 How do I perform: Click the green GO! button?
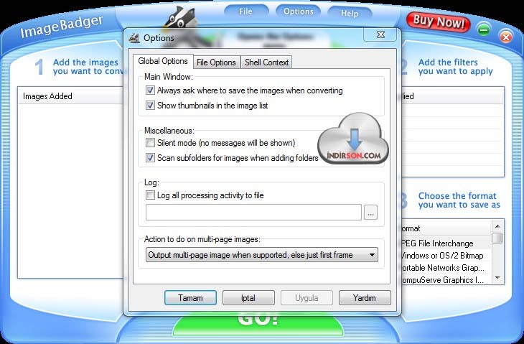(x=258, y=323)
